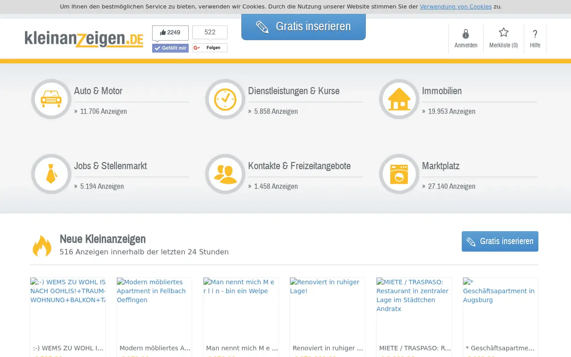Select the Immobilien house icon
The height and width of the screenshot is (357, 571).
click(399, 99)
